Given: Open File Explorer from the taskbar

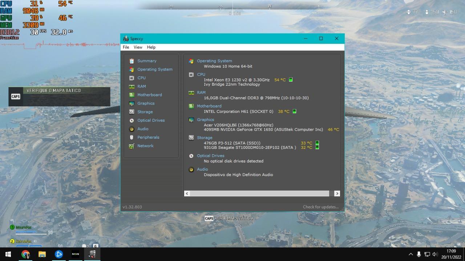Looking at the screenshot, I should (42, 254).
